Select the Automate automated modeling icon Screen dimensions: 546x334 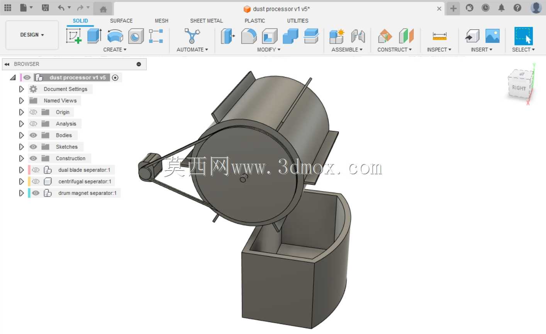pyautogui.click(x=192, y=36)
